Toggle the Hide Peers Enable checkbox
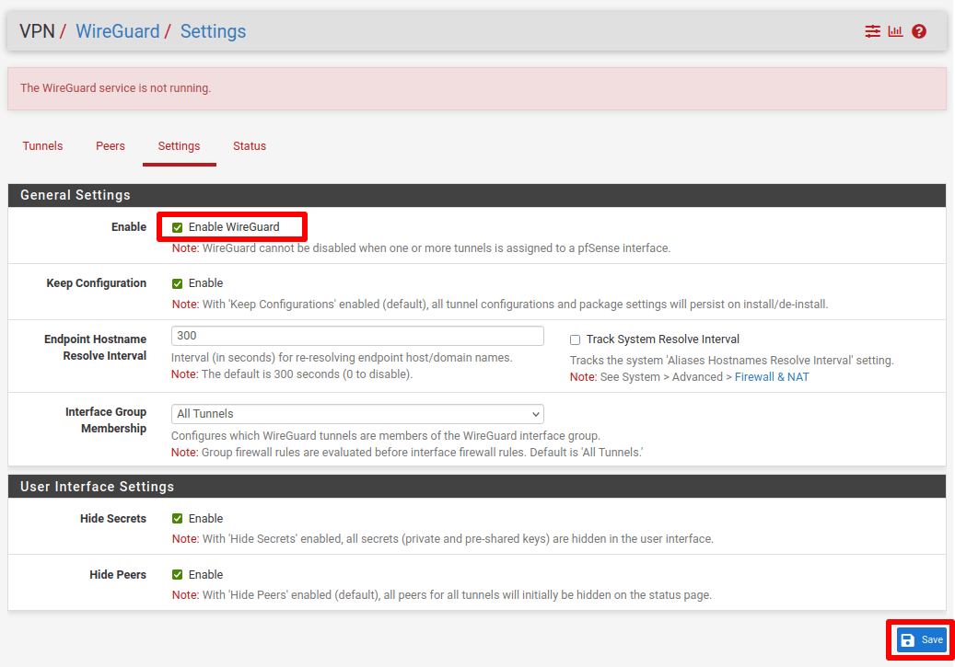This screenshot has width=955, height=667. (x=177, y=574)
